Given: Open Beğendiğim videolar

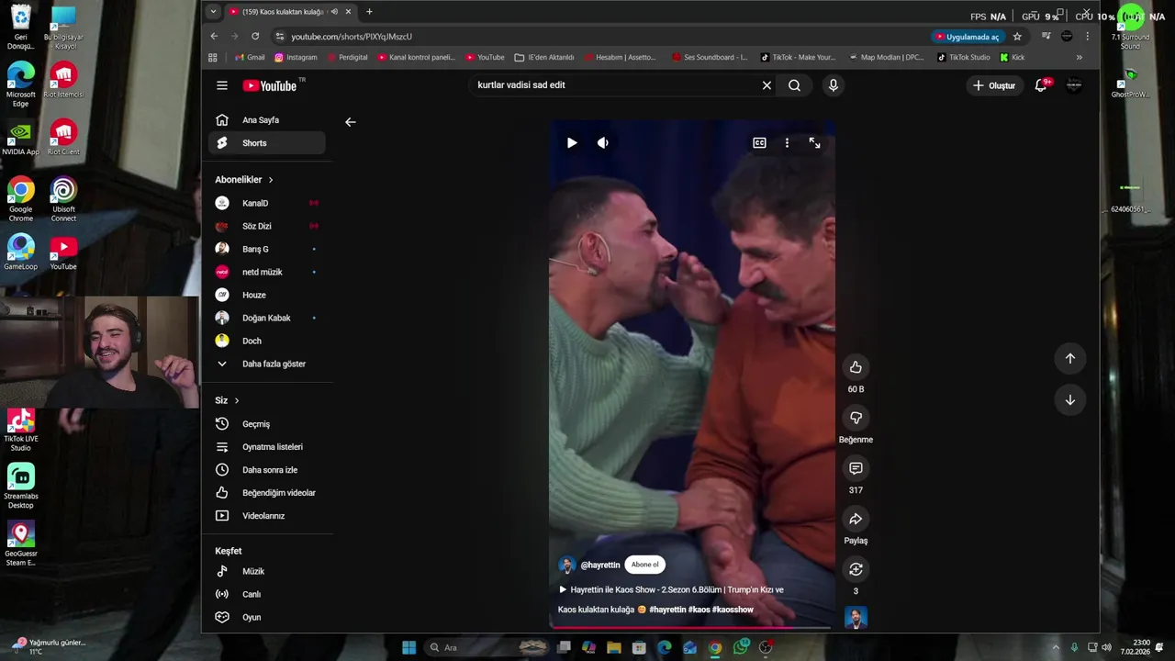Looking at the screenshot, I should click(x=266, y=493).
